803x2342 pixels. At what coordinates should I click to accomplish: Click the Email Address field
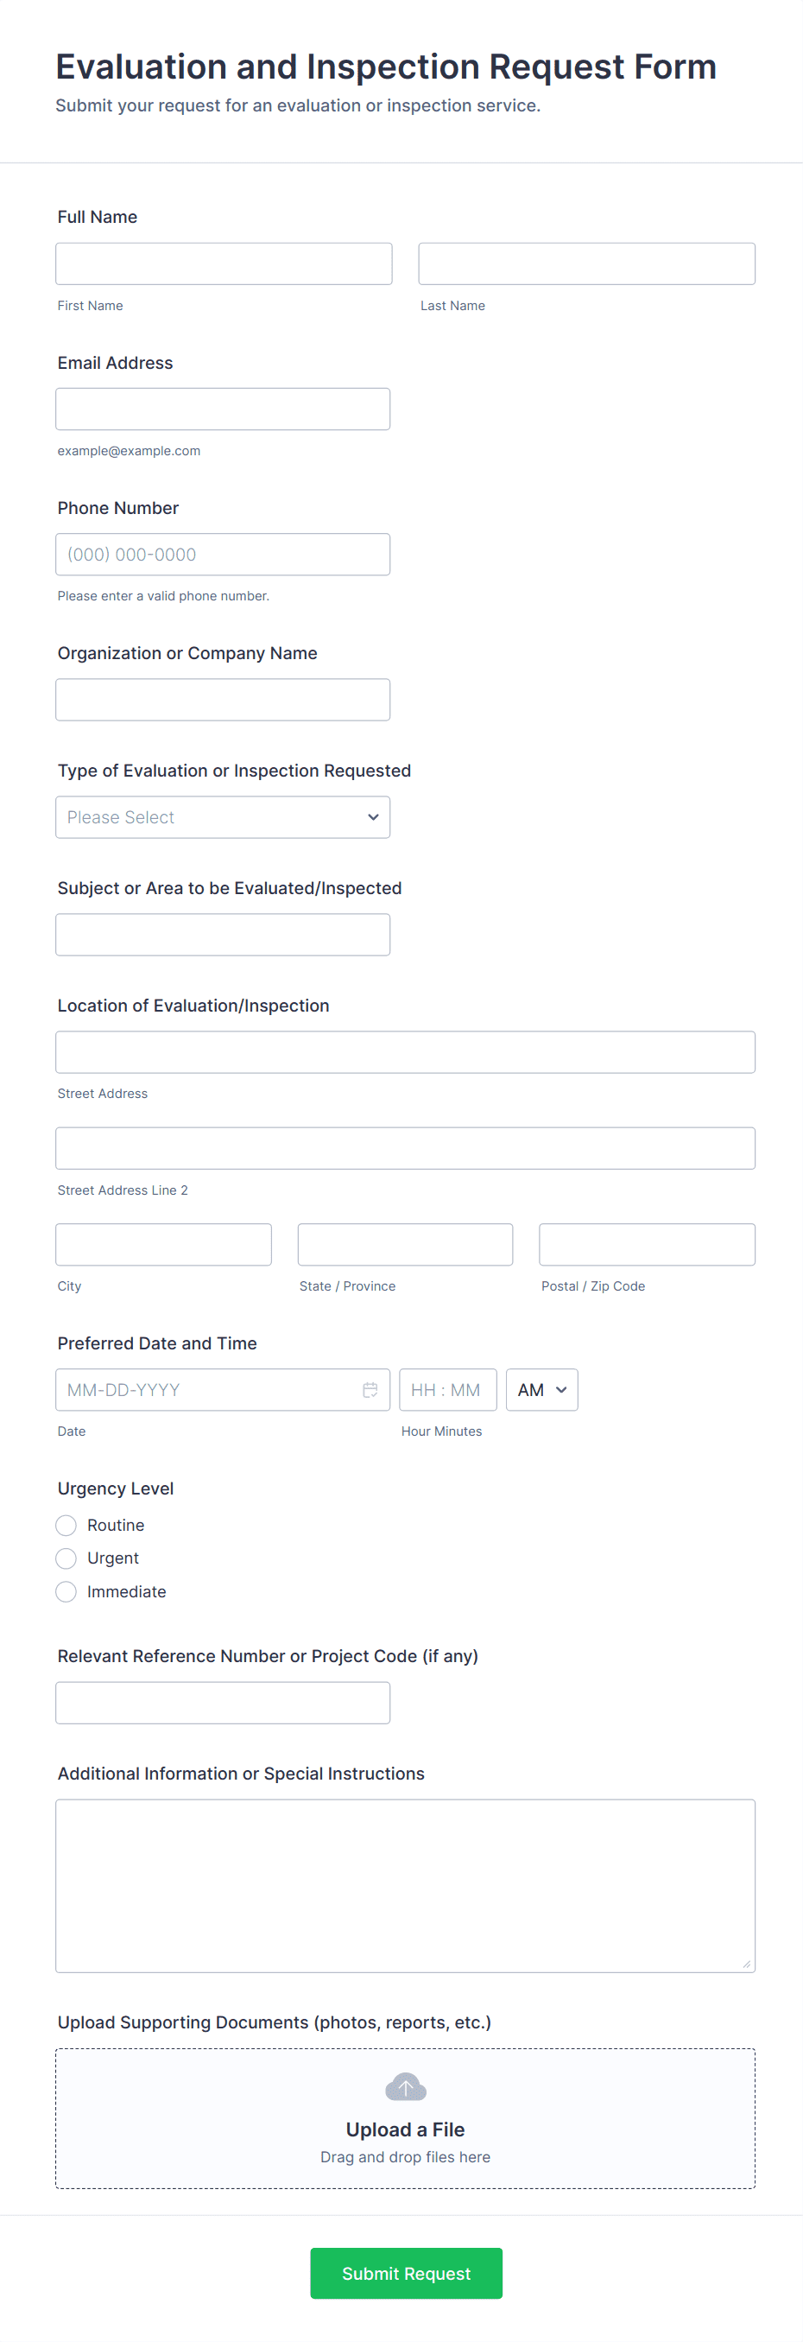point(223,409)
